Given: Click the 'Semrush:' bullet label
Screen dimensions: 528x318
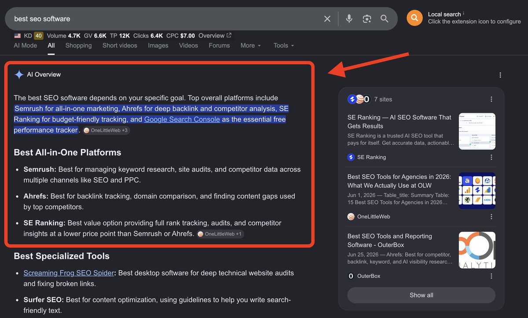Looking at the screenshot, I should click(x=40, y=169).
